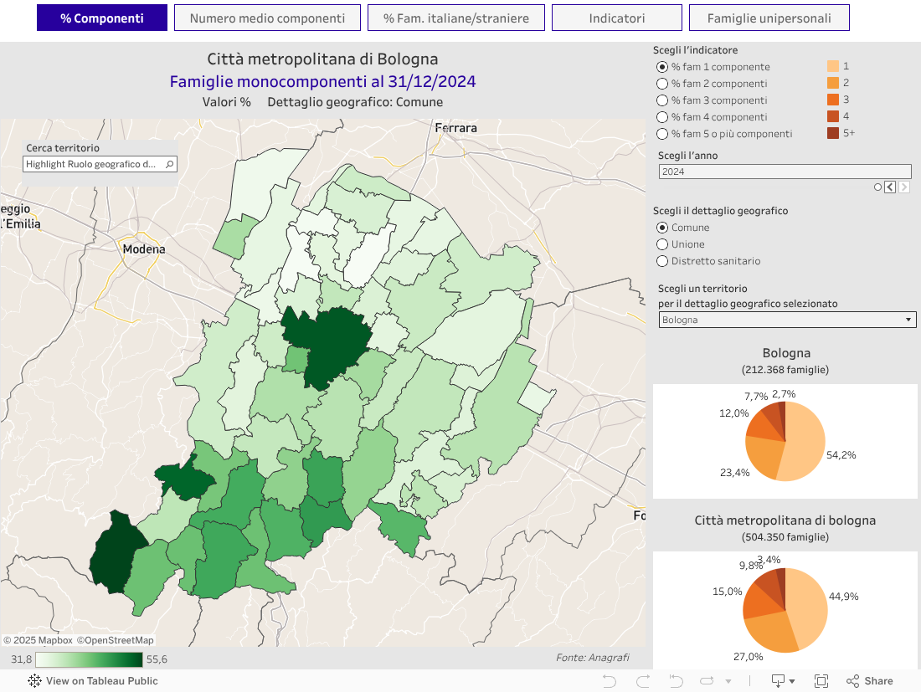Open the Bologna territory dropdown

(787, 320)
